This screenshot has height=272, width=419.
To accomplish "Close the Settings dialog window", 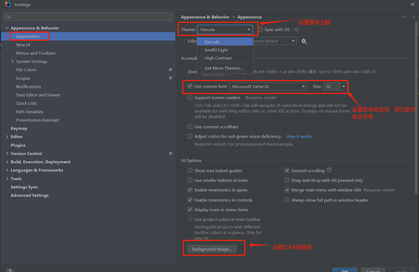I will pyautogui.click(x=412, y=4).
